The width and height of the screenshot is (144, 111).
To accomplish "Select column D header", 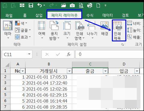I will click(124, 64).
